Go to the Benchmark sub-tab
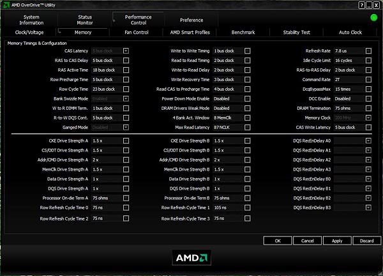This screenshot has height=276, width=383. coord(243,33)
